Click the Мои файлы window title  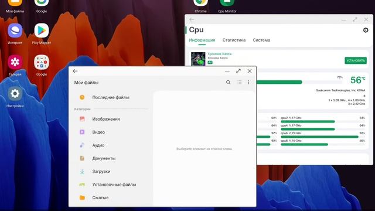(x=86, y=83)
